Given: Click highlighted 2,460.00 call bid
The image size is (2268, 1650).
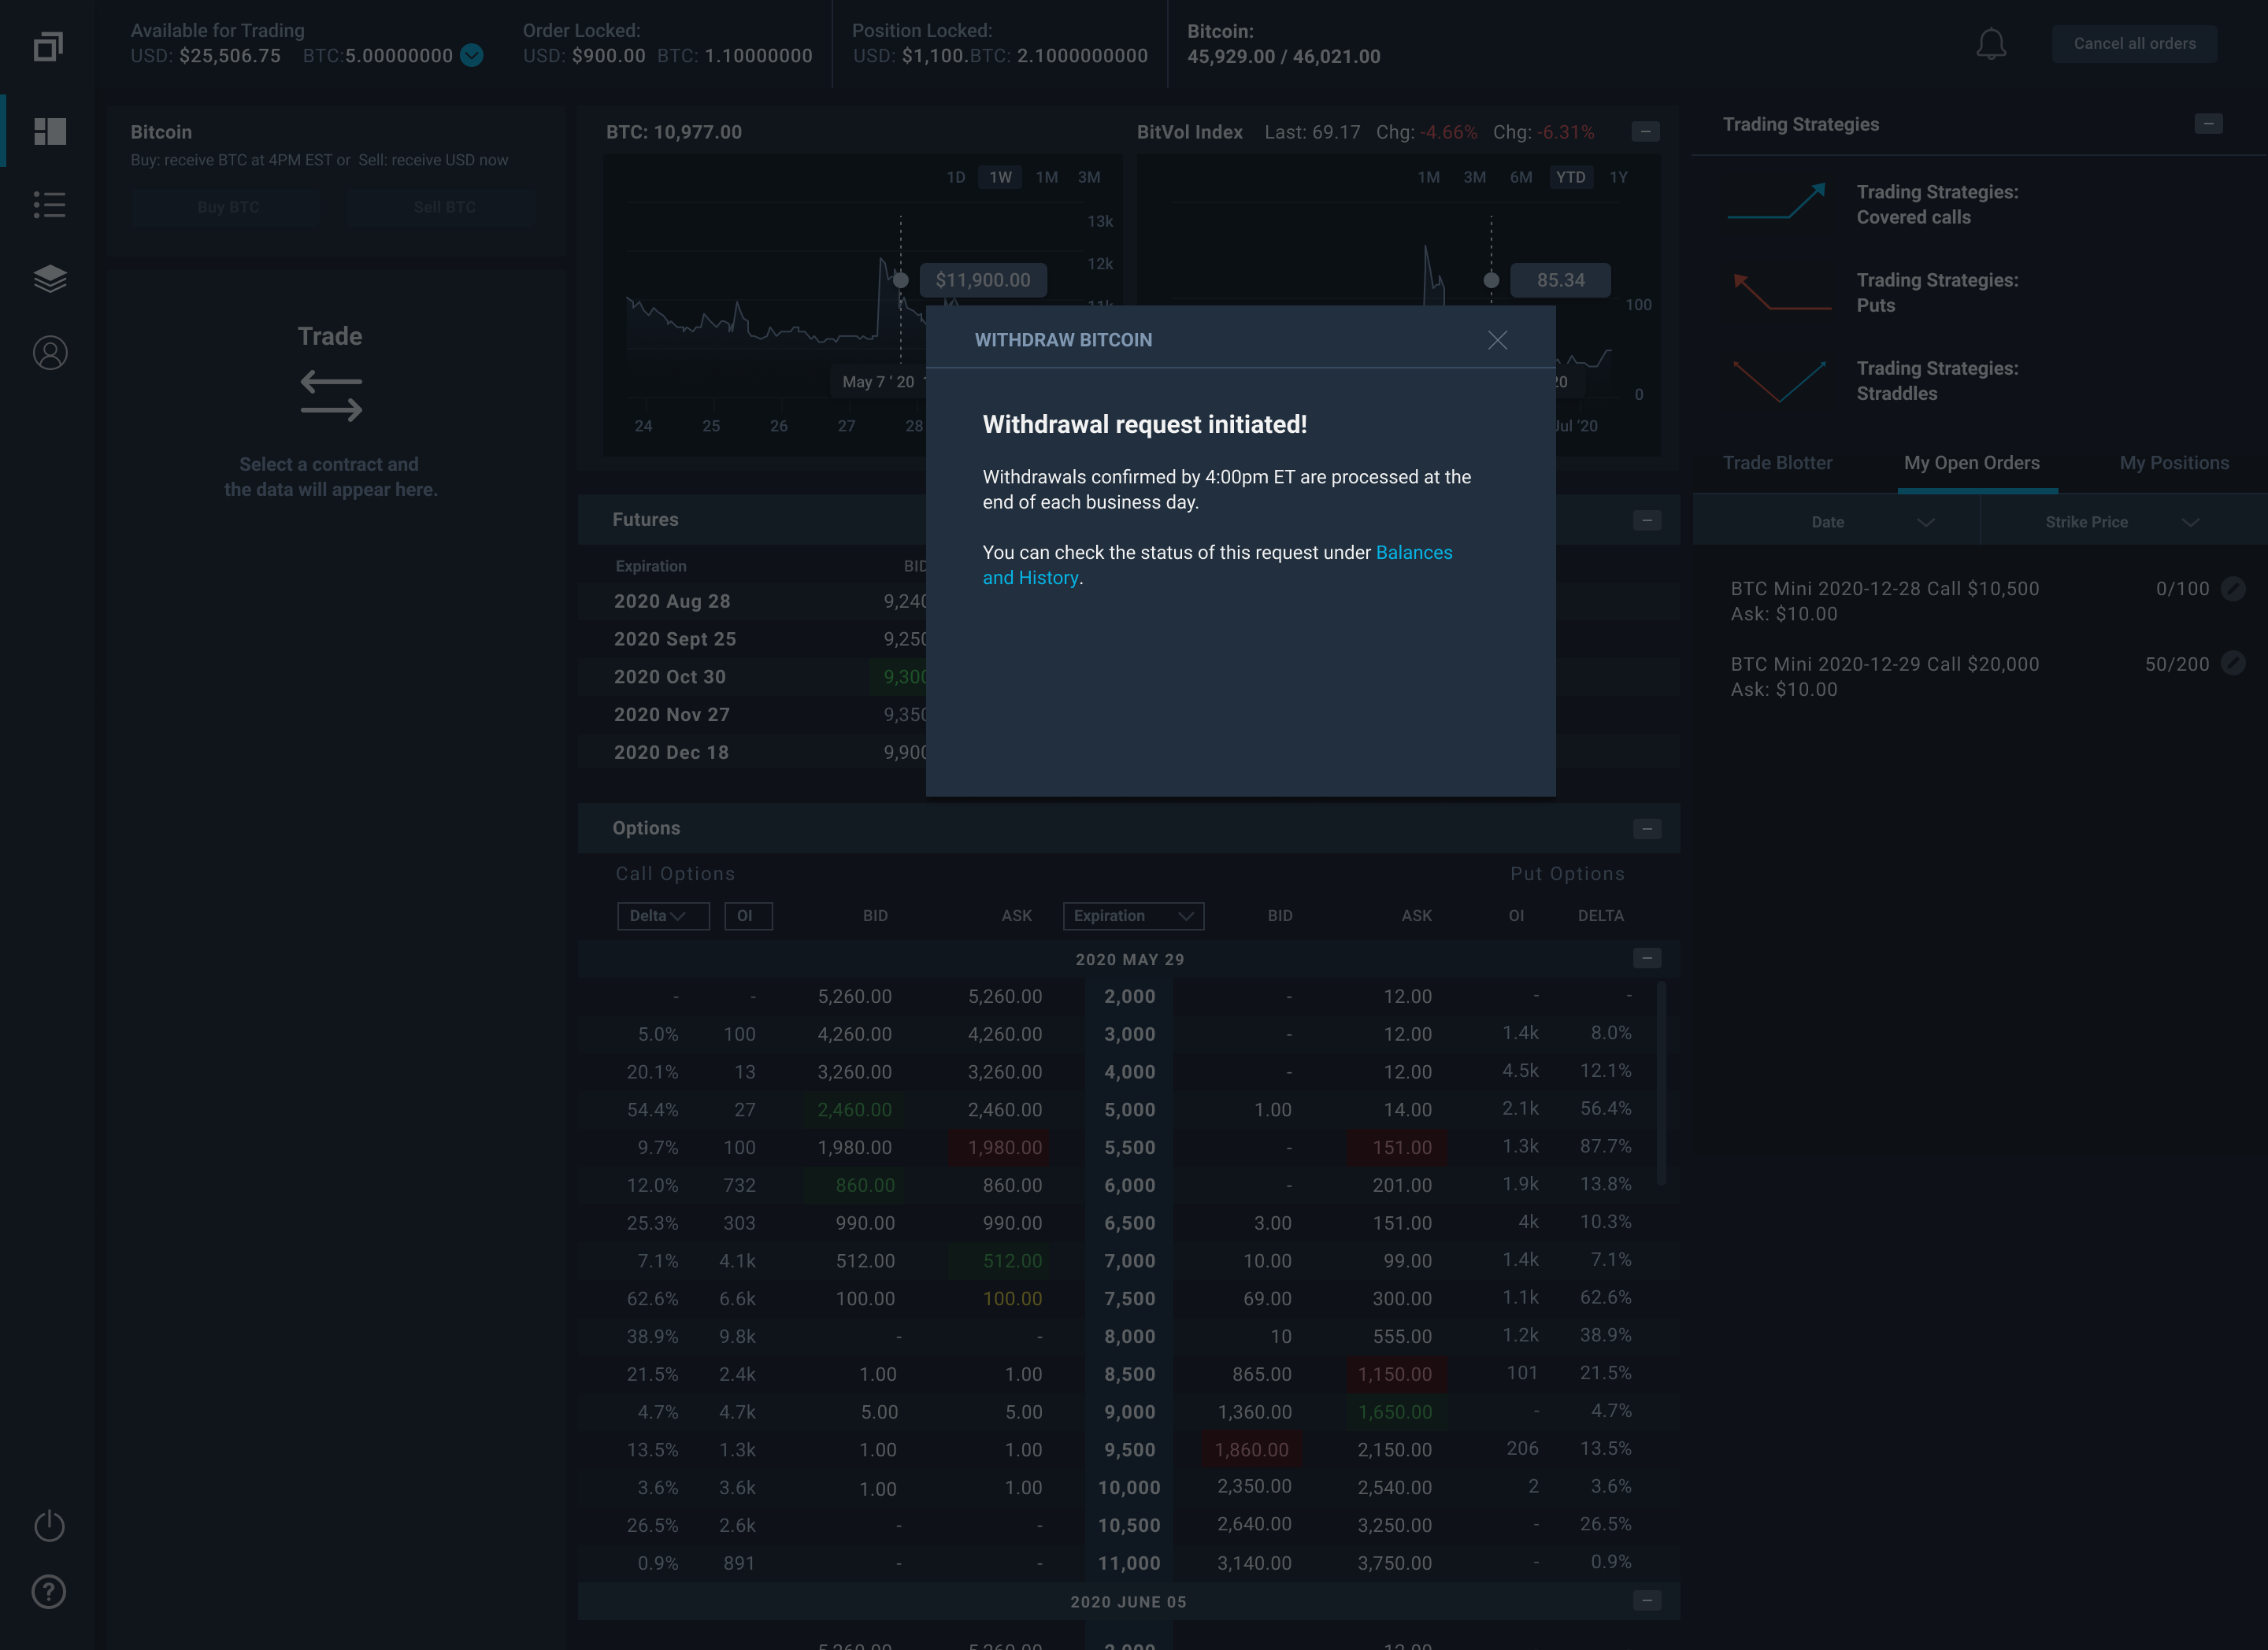Looking at the screenshot, I should tap(854, 1109).
